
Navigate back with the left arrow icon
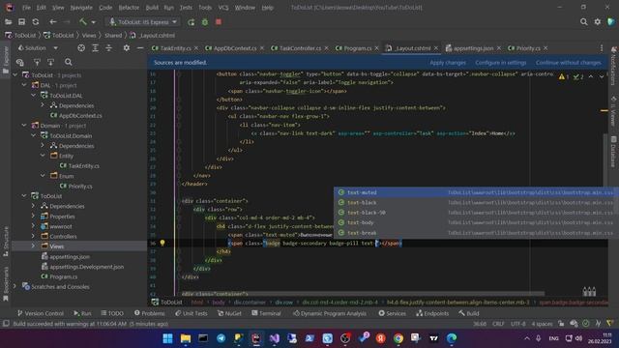[x=53, y=22]
